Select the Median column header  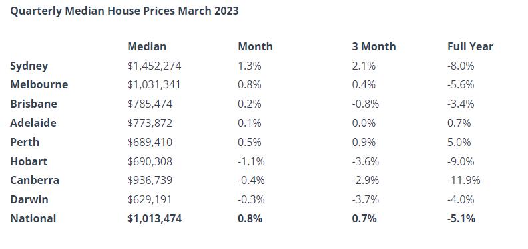pos(147,46)
